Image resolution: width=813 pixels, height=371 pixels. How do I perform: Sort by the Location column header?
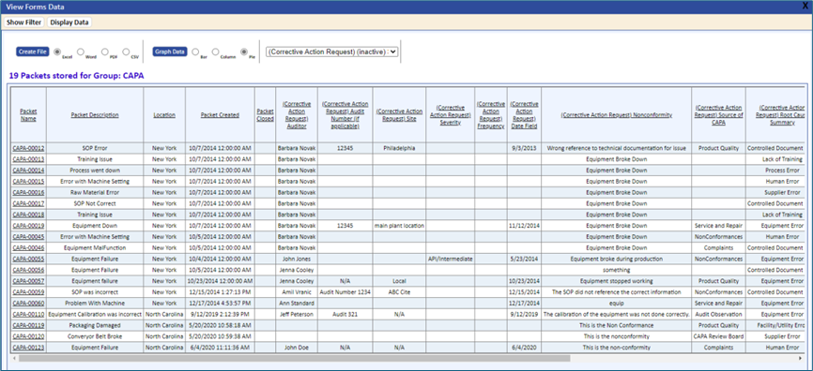tap(164, 115)
